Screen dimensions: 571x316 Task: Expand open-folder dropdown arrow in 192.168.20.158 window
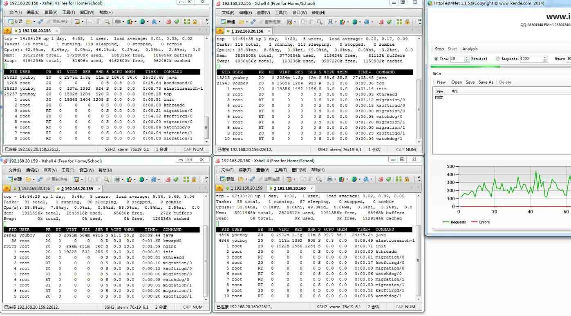(34, 22)
